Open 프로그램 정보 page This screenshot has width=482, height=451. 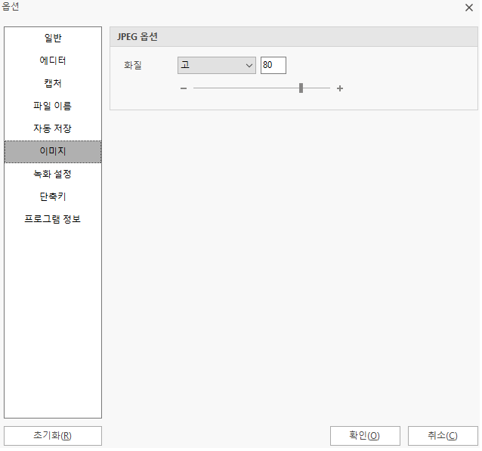click(53, 220)
